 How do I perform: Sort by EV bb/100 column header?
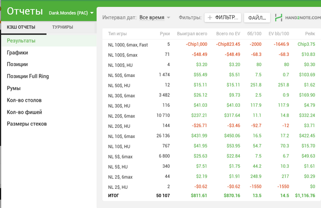point(279,33)
